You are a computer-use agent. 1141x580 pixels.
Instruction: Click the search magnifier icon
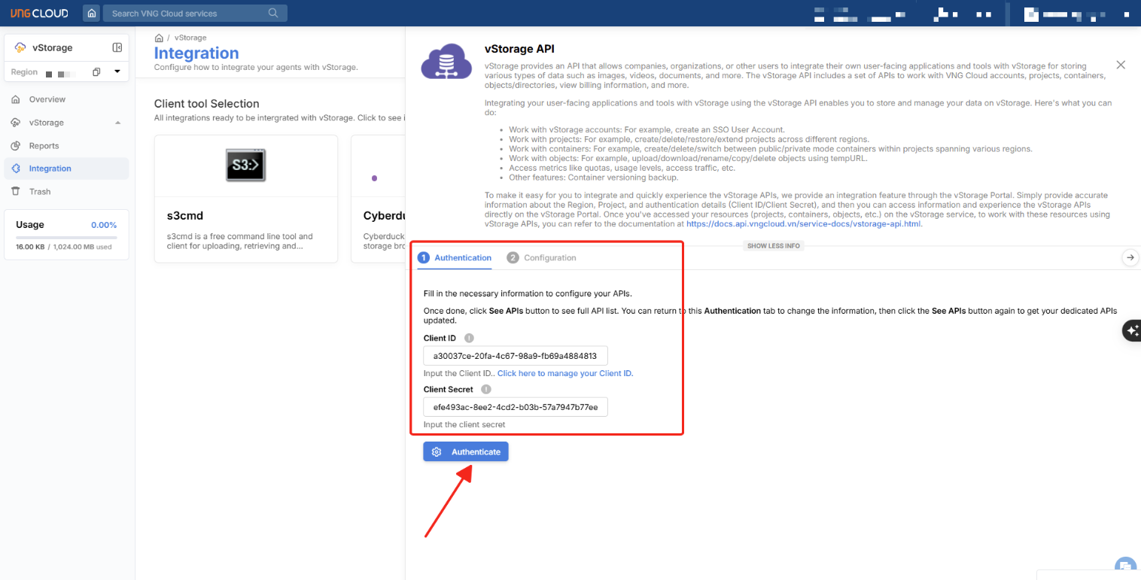(273, 14)
